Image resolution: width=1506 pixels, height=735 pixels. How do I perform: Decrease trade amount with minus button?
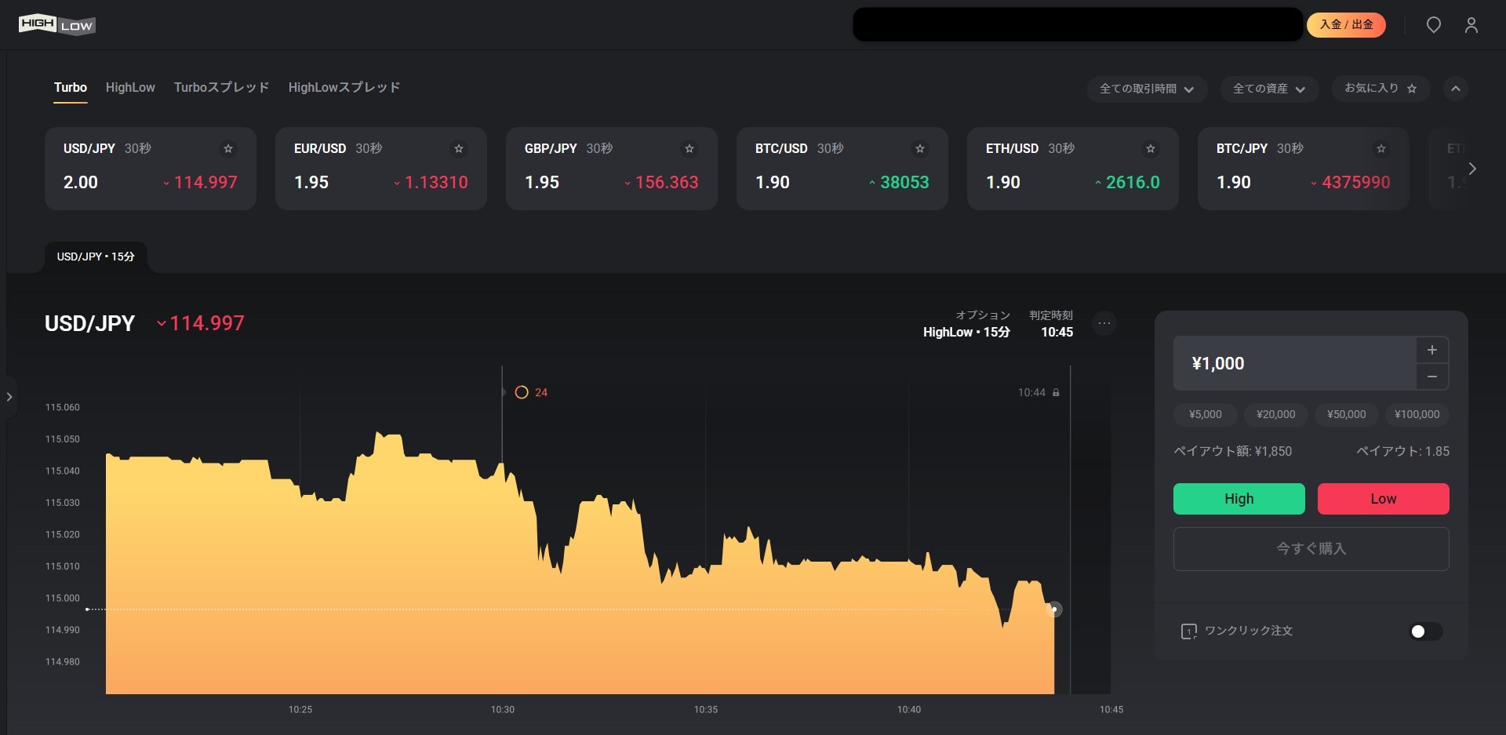pyautogui.click(x=1431, y=377)
